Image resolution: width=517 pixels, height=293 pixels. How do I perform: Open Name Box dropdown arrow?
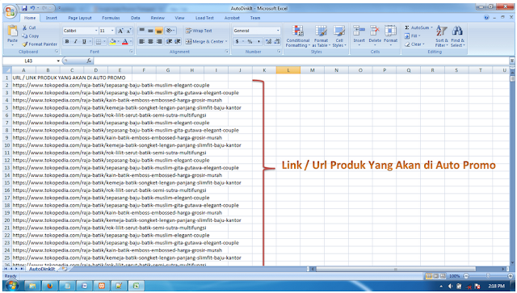point(58,61)
